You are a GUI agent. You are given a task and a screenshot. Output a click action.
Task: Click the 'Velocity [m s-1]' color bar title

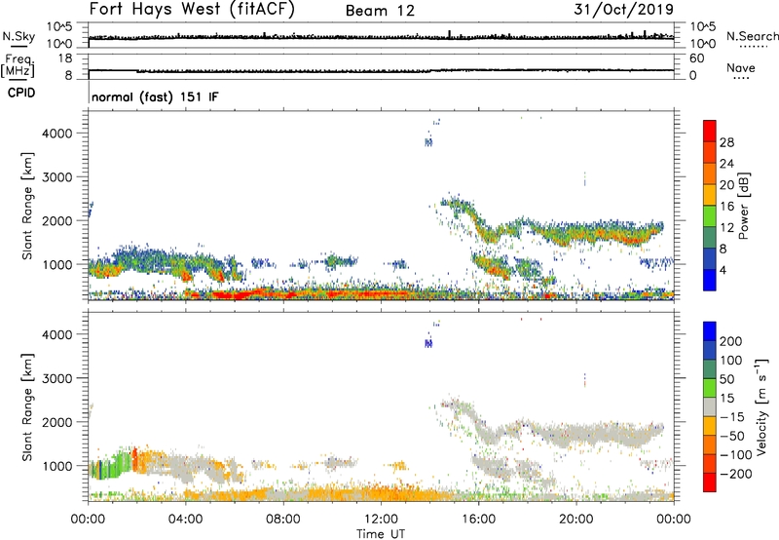point(761,406)
